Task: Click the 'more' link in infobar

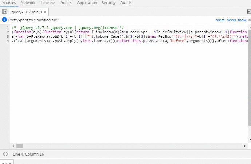Action: [x=220, y=20]
